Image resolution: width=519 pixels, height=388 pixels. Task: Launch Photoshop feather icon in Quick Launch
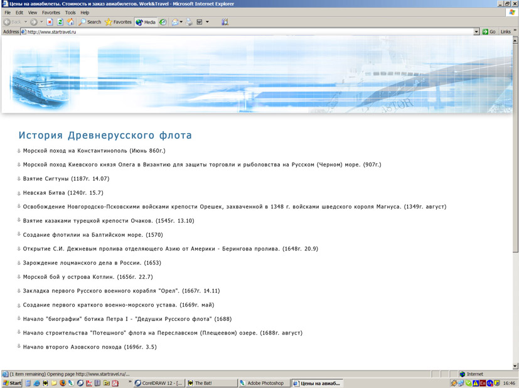(71, 383)
